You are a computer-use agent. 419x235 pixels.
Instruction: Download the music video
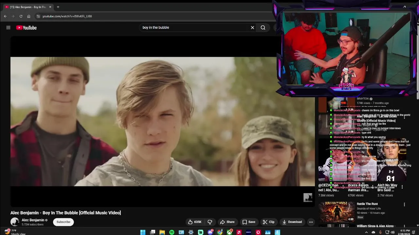pyautogui.click(x=292, y=222)
